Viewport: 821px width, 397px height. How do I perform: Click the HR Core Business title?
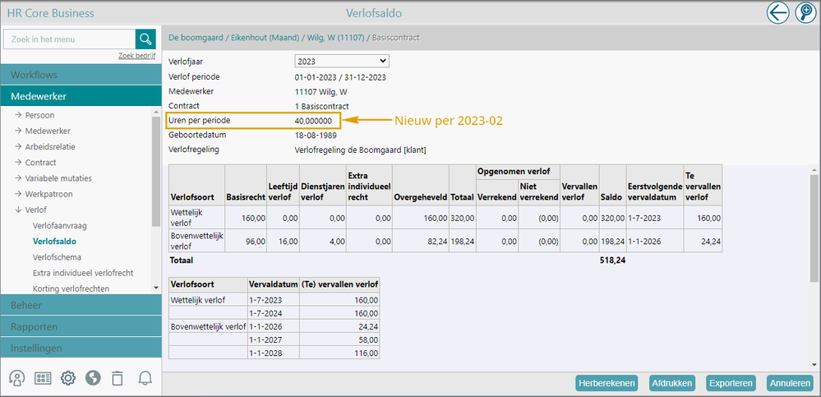[51, 13]
